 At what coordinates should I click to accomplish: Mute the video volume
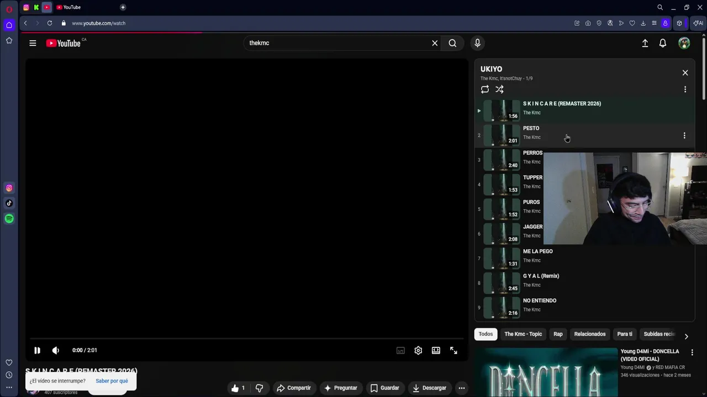pyautogui.click(x=55, y=350)
